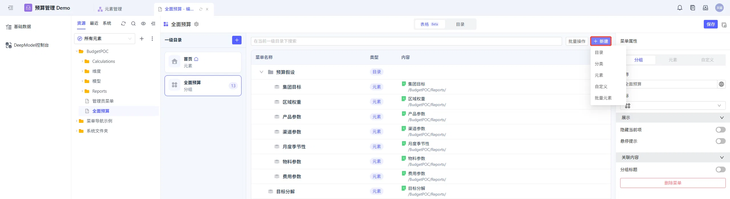Select the 分组 tab in 菜单属性
Viewport: 730px width, 199px height.
[638, 60]
